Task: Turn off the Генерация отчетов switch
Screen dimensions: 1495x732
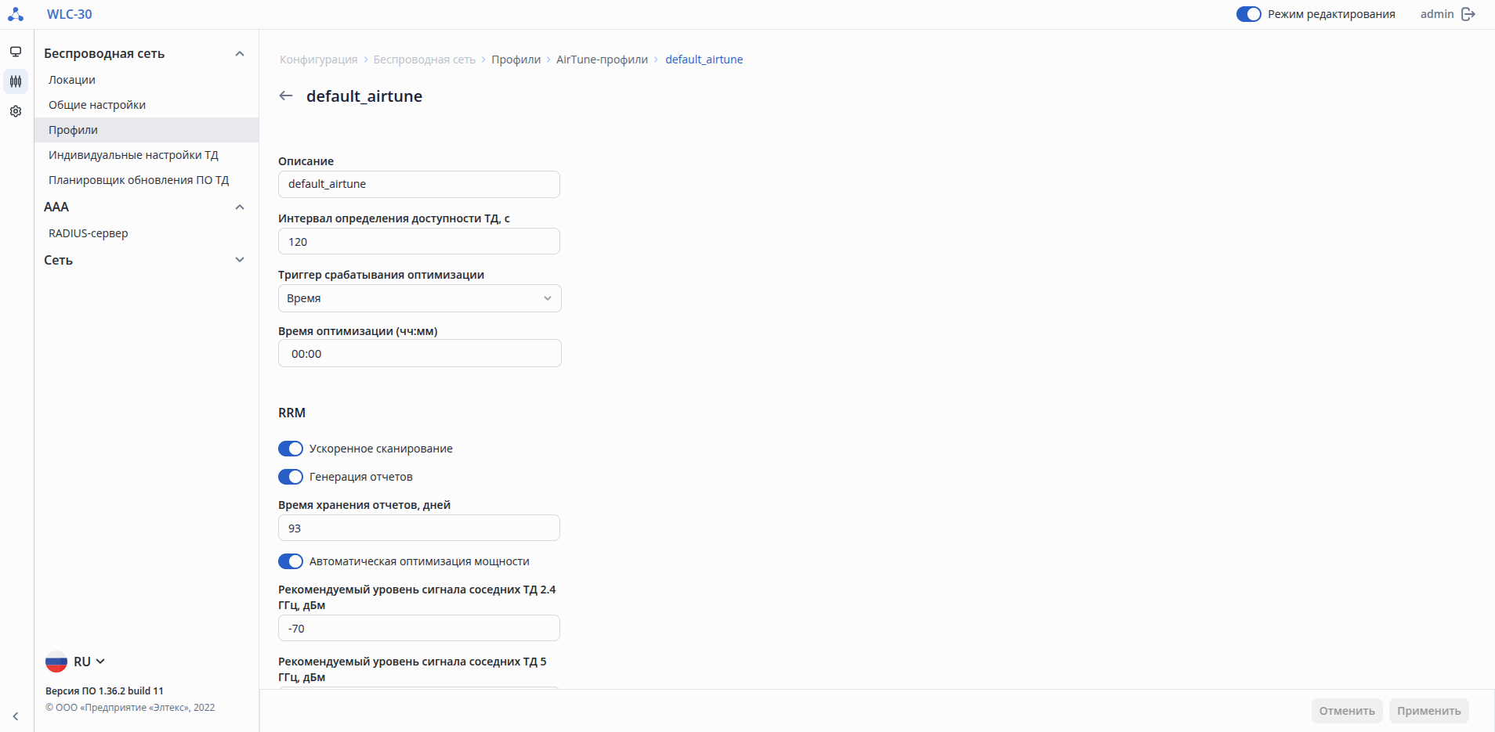Action: tap(291, 477)
